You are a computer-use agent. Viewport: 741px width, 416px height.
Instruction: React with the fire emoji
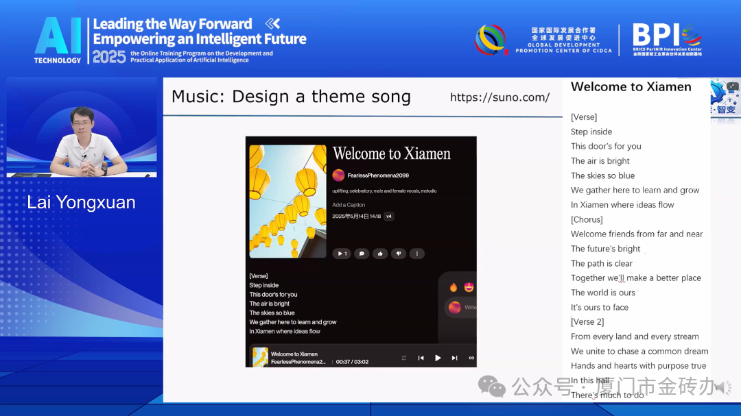[x=454, y=287]
